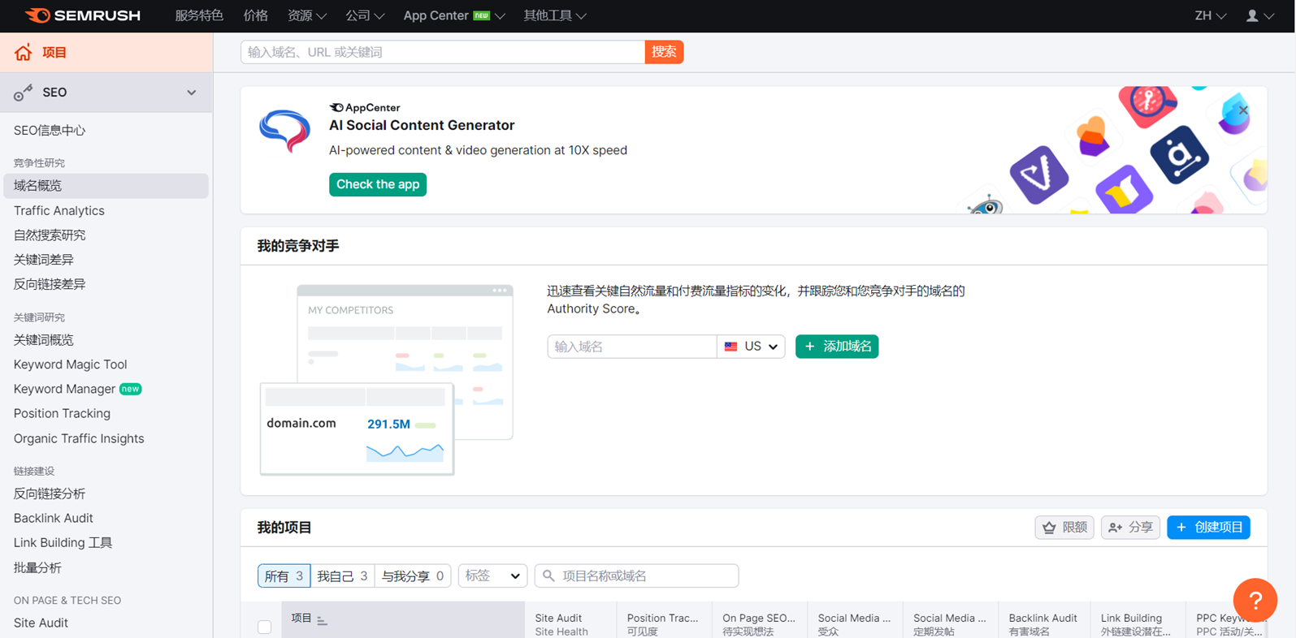Open 批量分析 in sidebar

[37, 567]
